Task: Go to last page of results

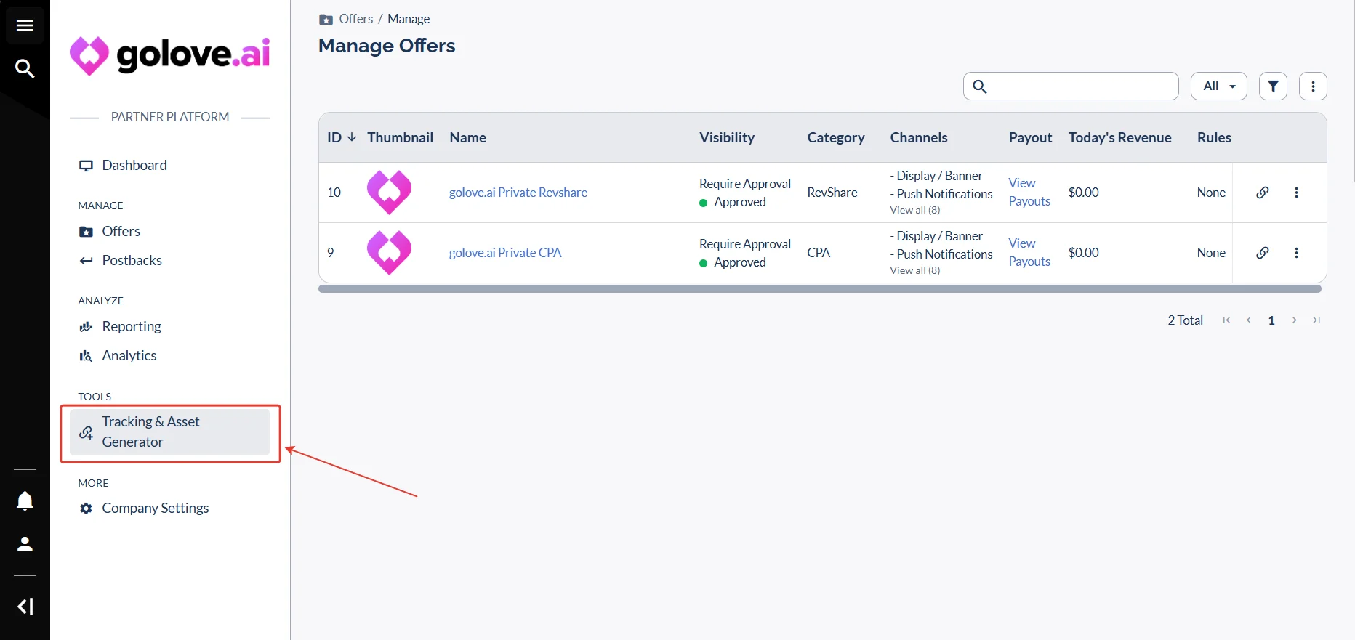Action: (1316, 320)
